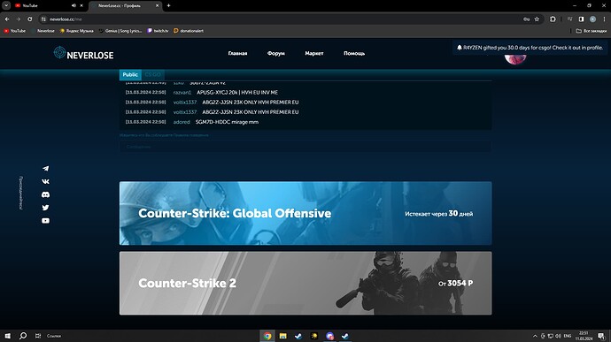Image resolution: width=611 pixels, height=342 pixels.
Task: Open the Все закладки bookmarks folder
Action: pyautogui.click(x=592, y=31)
